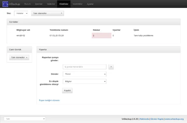This screenshot has width=187, height=123.
Task: Click the Uyarılar column header
Action: pyautogui.click(x=117, y=30)
